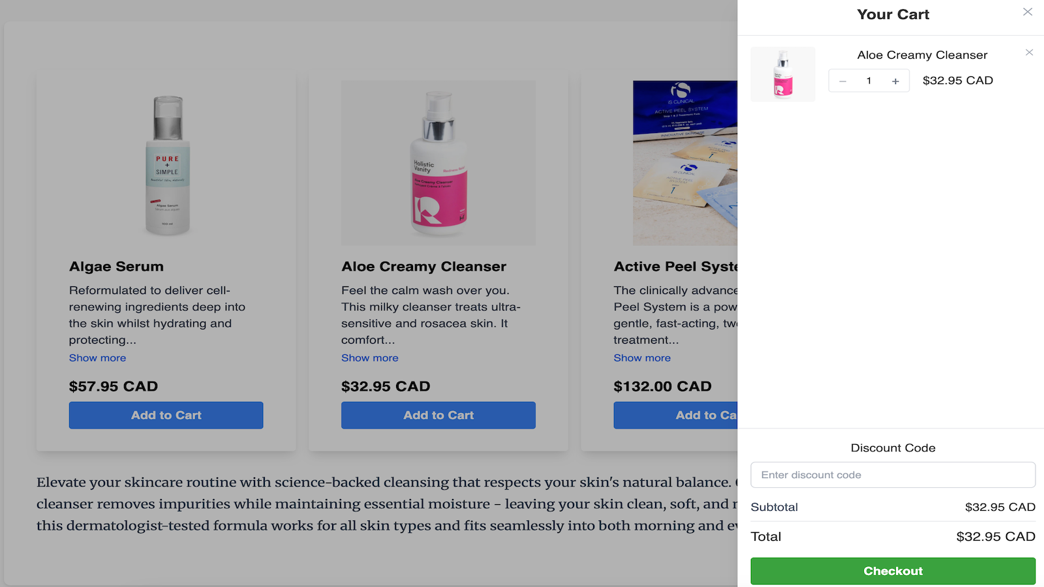Click the cart item thumbnail image
Screen dimensions: 1044x587
click(x=783, y=74)
